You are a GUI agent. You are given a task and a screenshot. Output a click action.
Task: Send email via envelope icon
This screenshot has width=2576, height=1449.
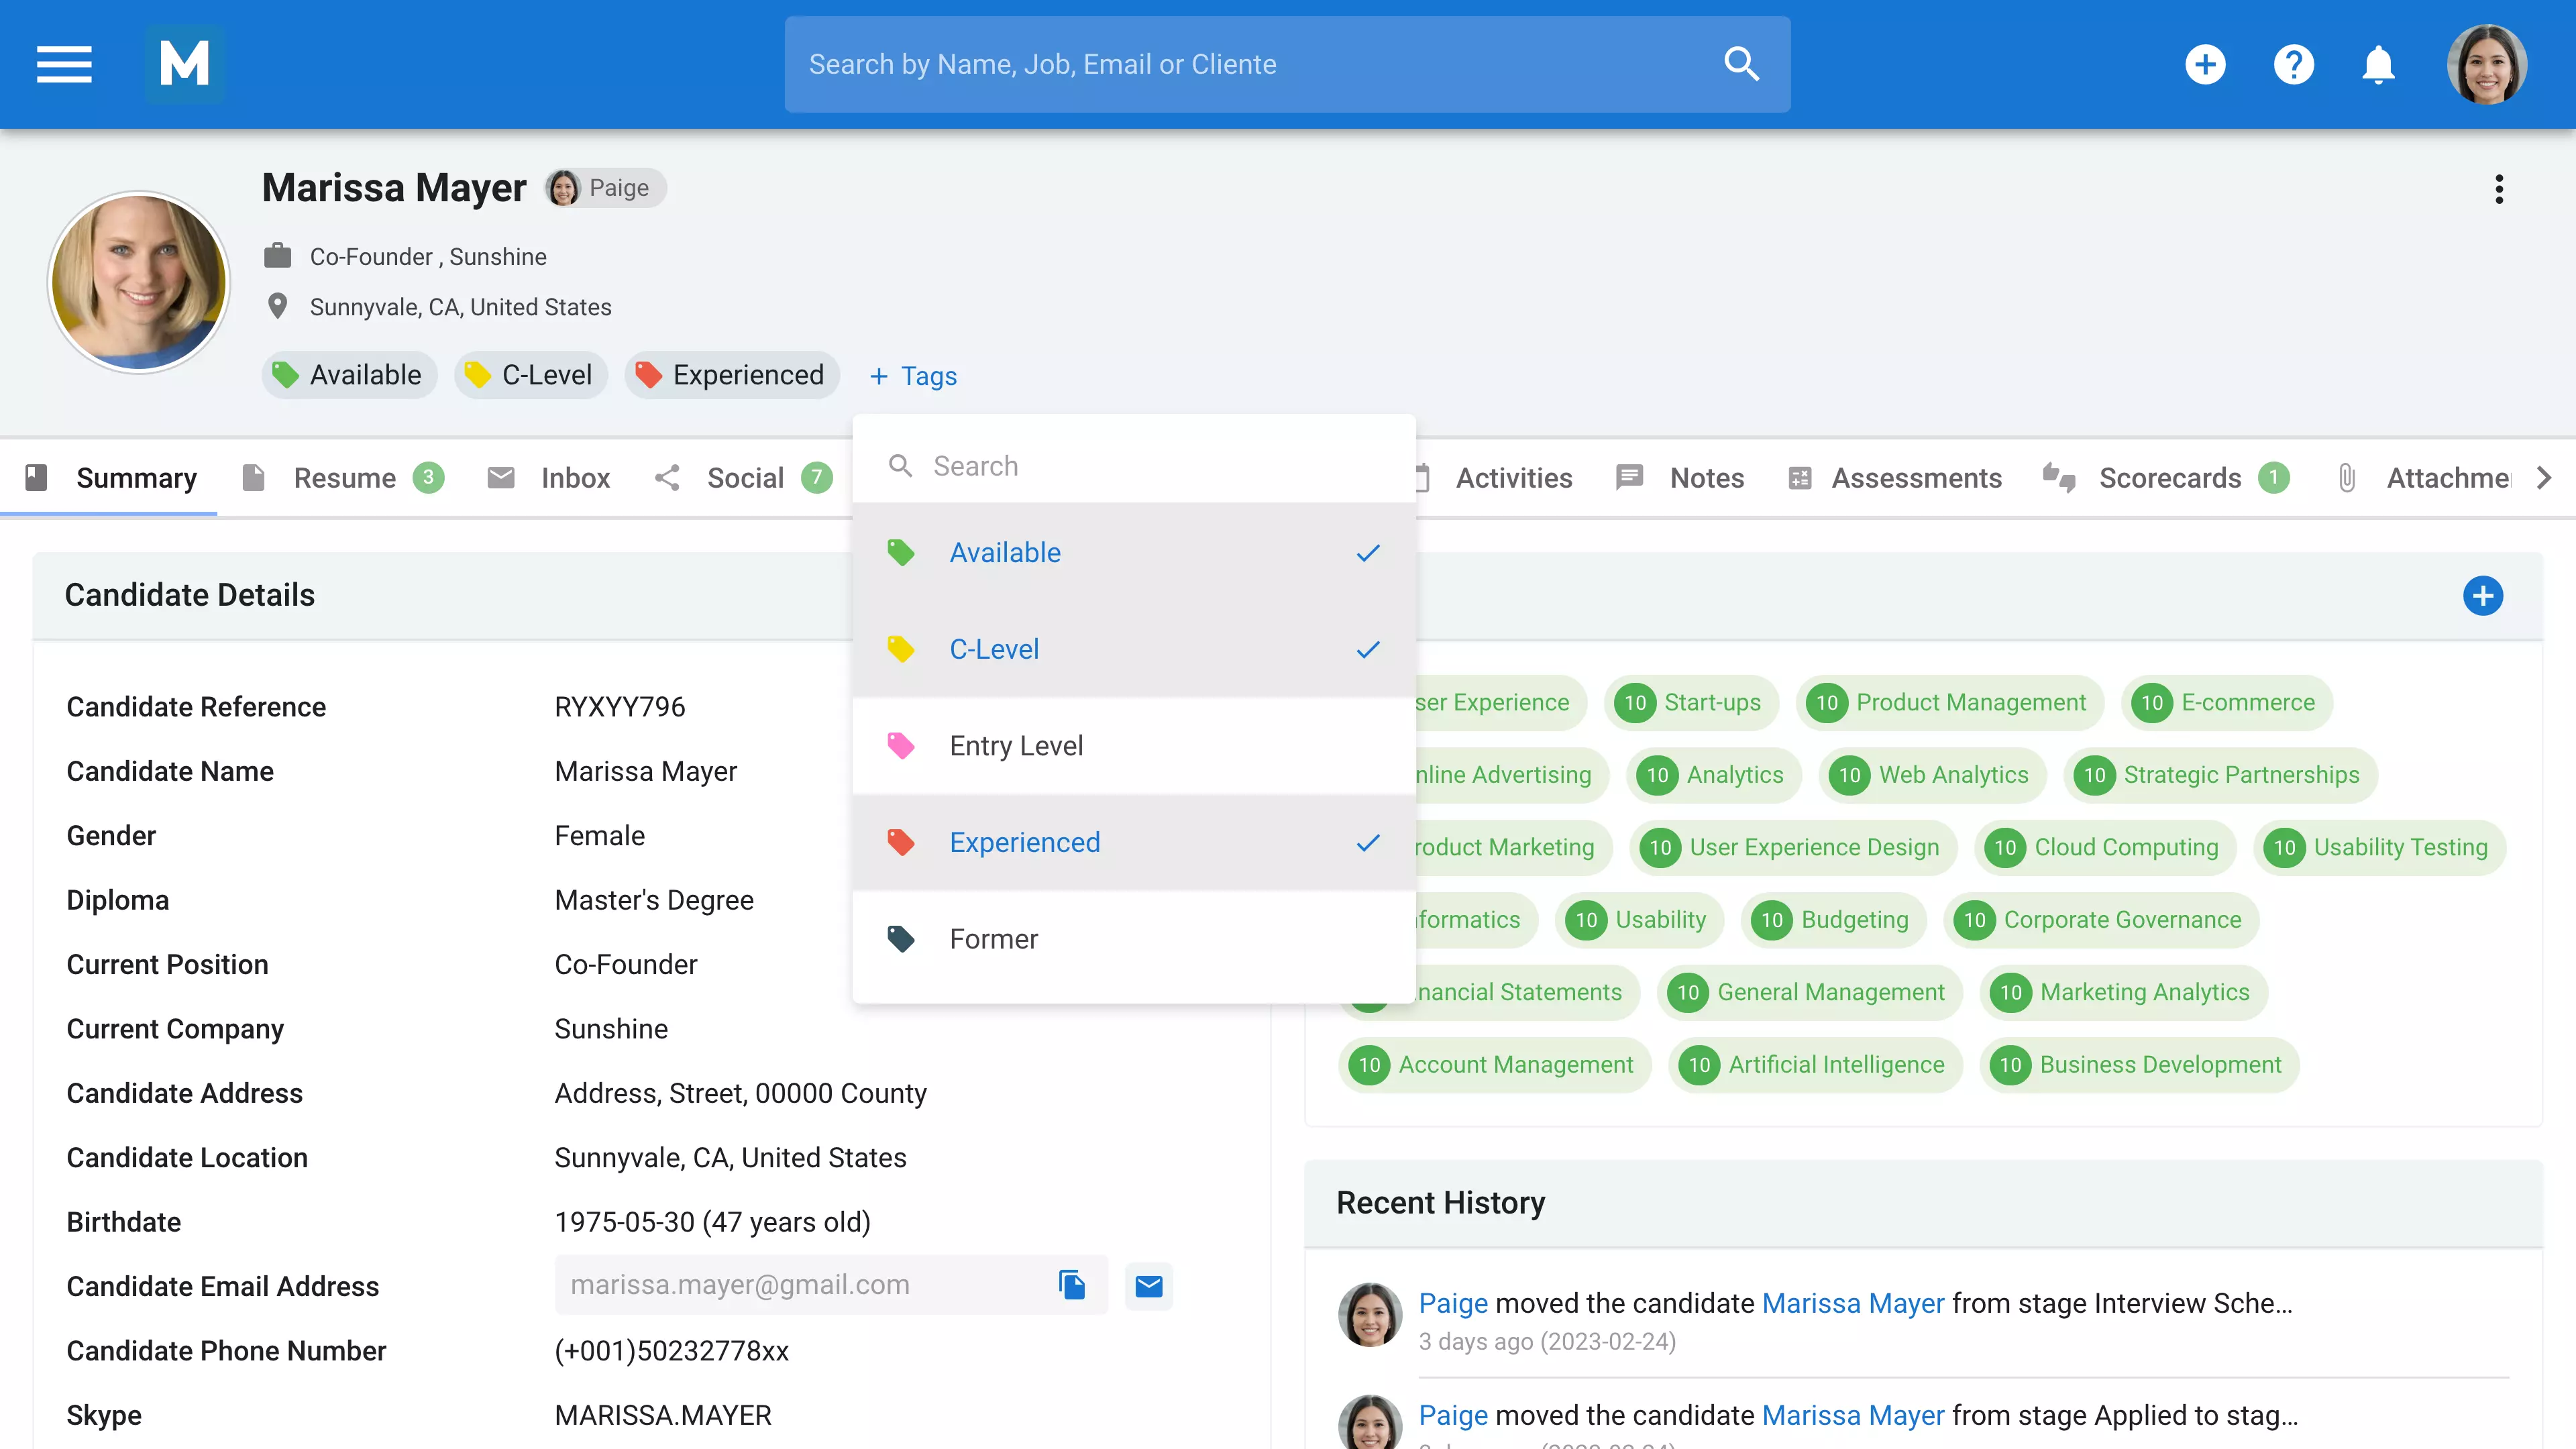[x=1148, y=1286]
